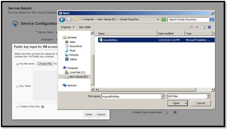
Task: Open the dialog Help icon
Action: (x=210, y=27)
